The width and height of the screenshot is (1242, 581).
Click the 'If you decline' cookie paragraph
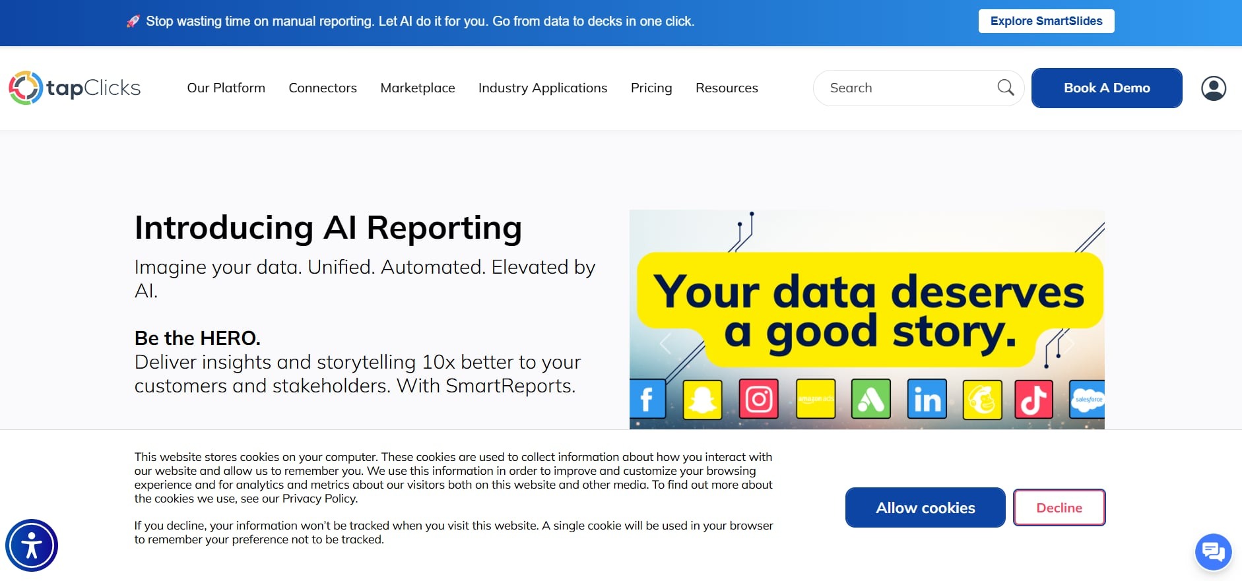(453, 532)
